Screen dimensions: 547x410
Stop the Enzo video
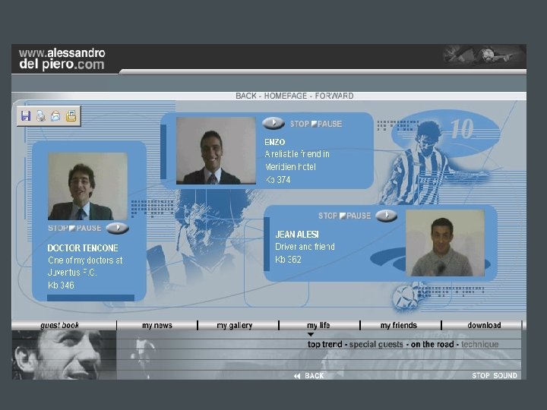tap(299, 124)
